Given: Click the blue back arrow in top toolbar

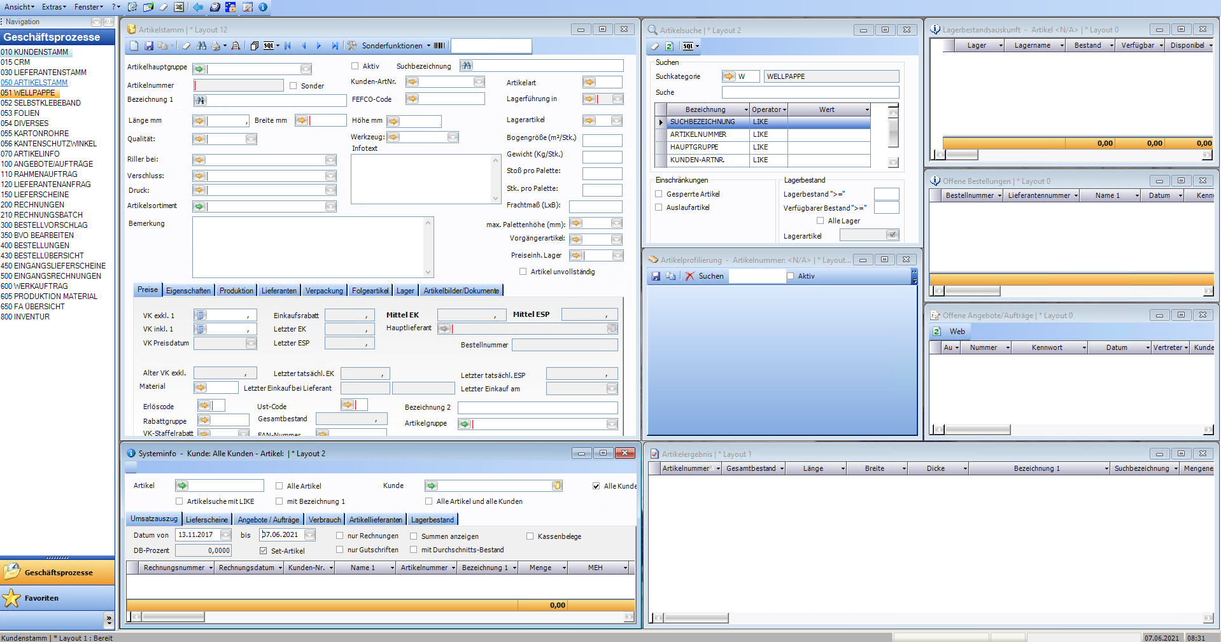Looking at the screenshot, I should 198,7.
